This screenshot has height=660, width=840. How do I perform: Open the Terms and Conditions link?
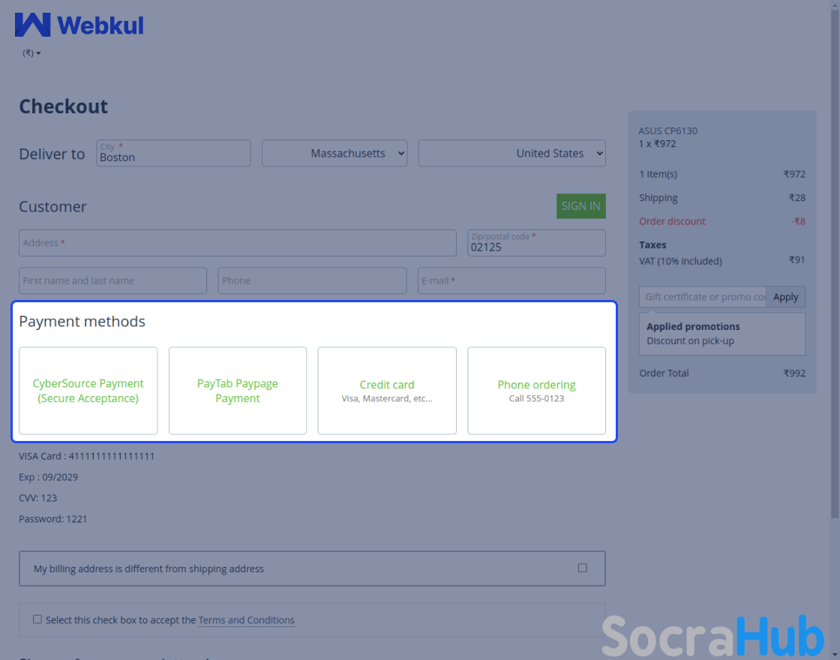pos(247,619)
